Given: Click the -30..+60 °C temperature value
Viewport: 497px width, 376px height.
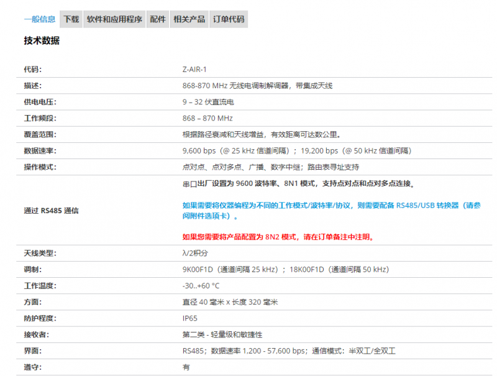Looking at the screenshot, I should click(201, 285).
